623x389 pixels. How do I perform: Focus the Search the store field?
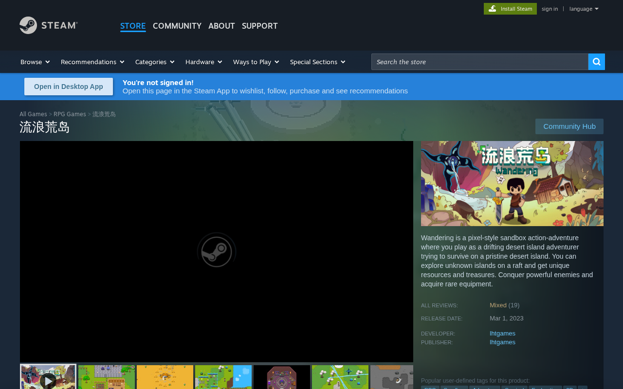click(480, 62)
